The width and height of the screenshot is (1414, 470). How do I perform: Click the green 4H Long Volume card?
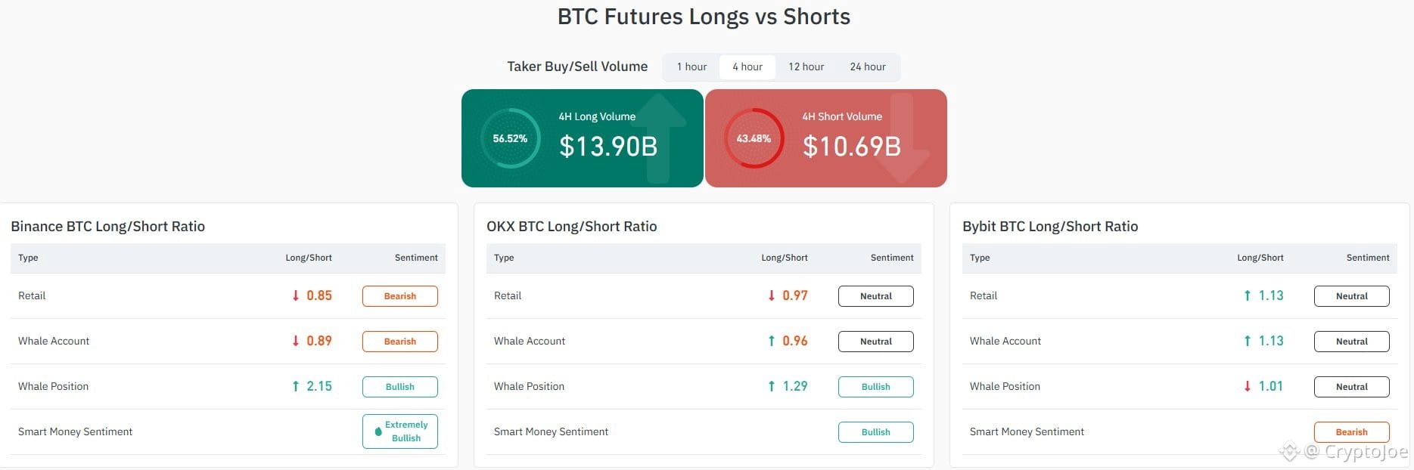pos(583,138)
